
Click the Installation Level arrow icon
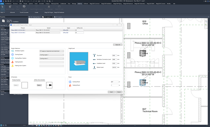pyautogui.click(x=94, y=64)
